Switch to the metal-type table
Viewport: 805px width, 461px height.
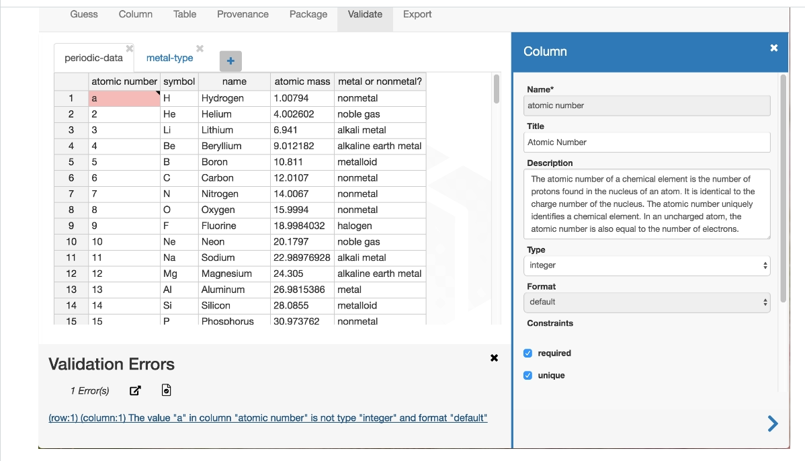coord(170,58)
